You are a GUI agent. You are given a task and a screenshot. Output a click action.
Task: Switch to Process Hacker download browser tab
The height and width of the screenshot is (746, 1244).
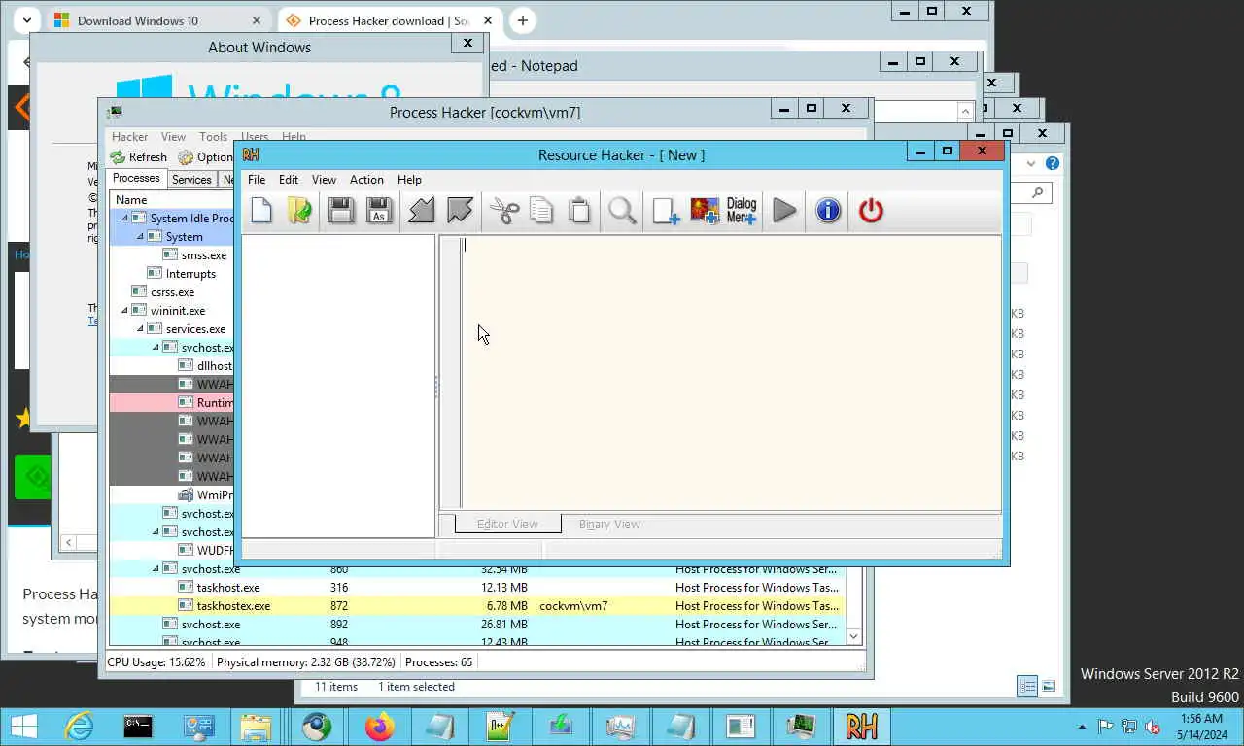(x=389, y=20)
